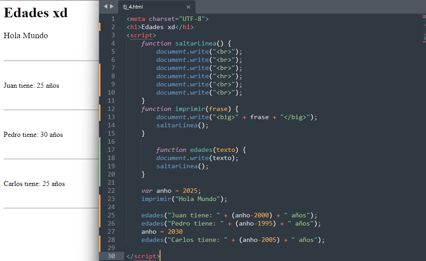Close the Ej_4.html tab
The image size is (426, 261).
[189, 7]
